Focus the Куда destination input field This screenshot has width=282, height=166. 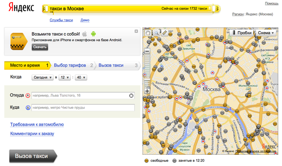83,107
